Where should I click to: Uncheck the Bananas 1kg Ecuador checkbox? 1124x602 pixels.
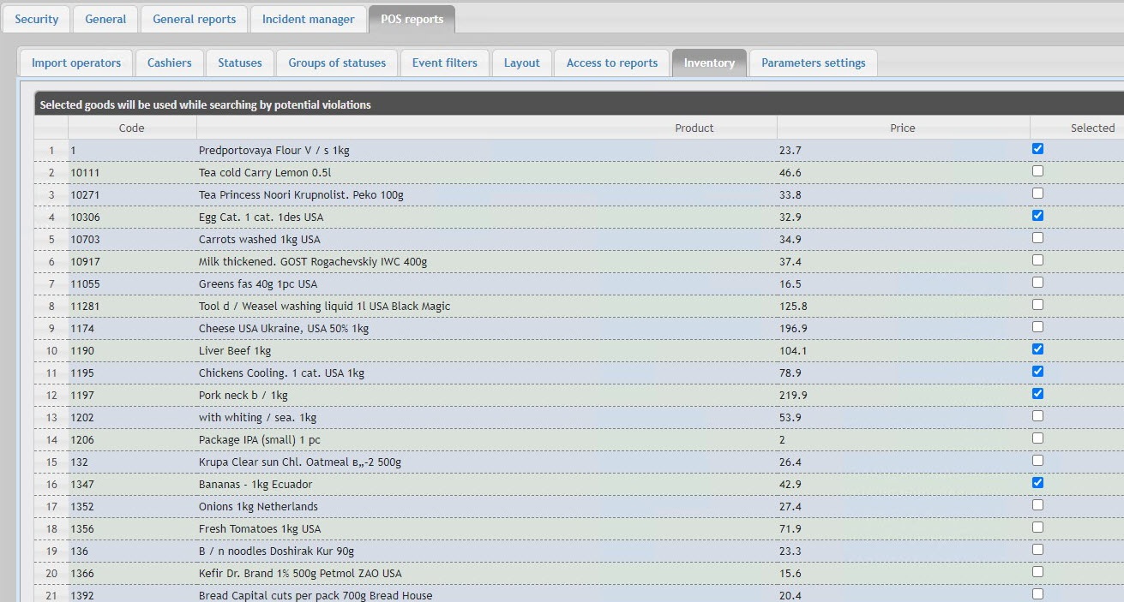(1037, 483)
